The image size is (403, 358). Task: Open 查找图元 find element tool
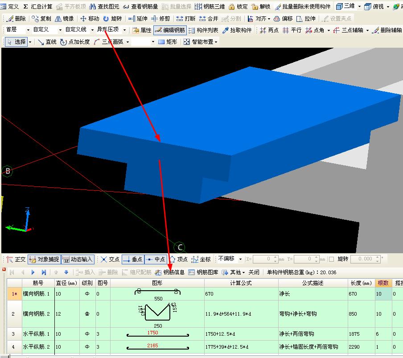[104, 6]
